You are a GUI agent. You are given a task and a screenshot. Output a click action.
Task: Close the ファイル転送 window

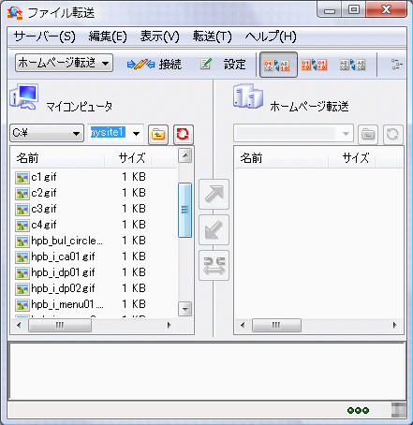pyautogui.click(x=387, y=10)
